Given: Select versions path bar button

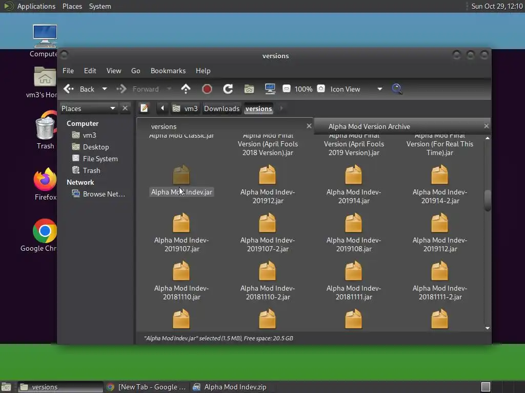Looking at the screenshot, I should click(259, 108).
